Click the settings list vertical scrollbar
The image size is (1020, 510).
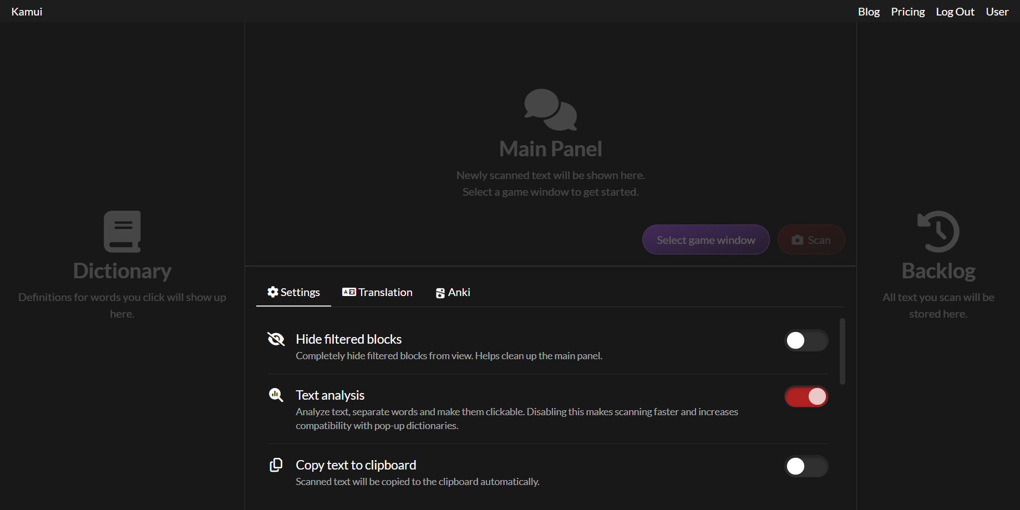click(842, 351)
